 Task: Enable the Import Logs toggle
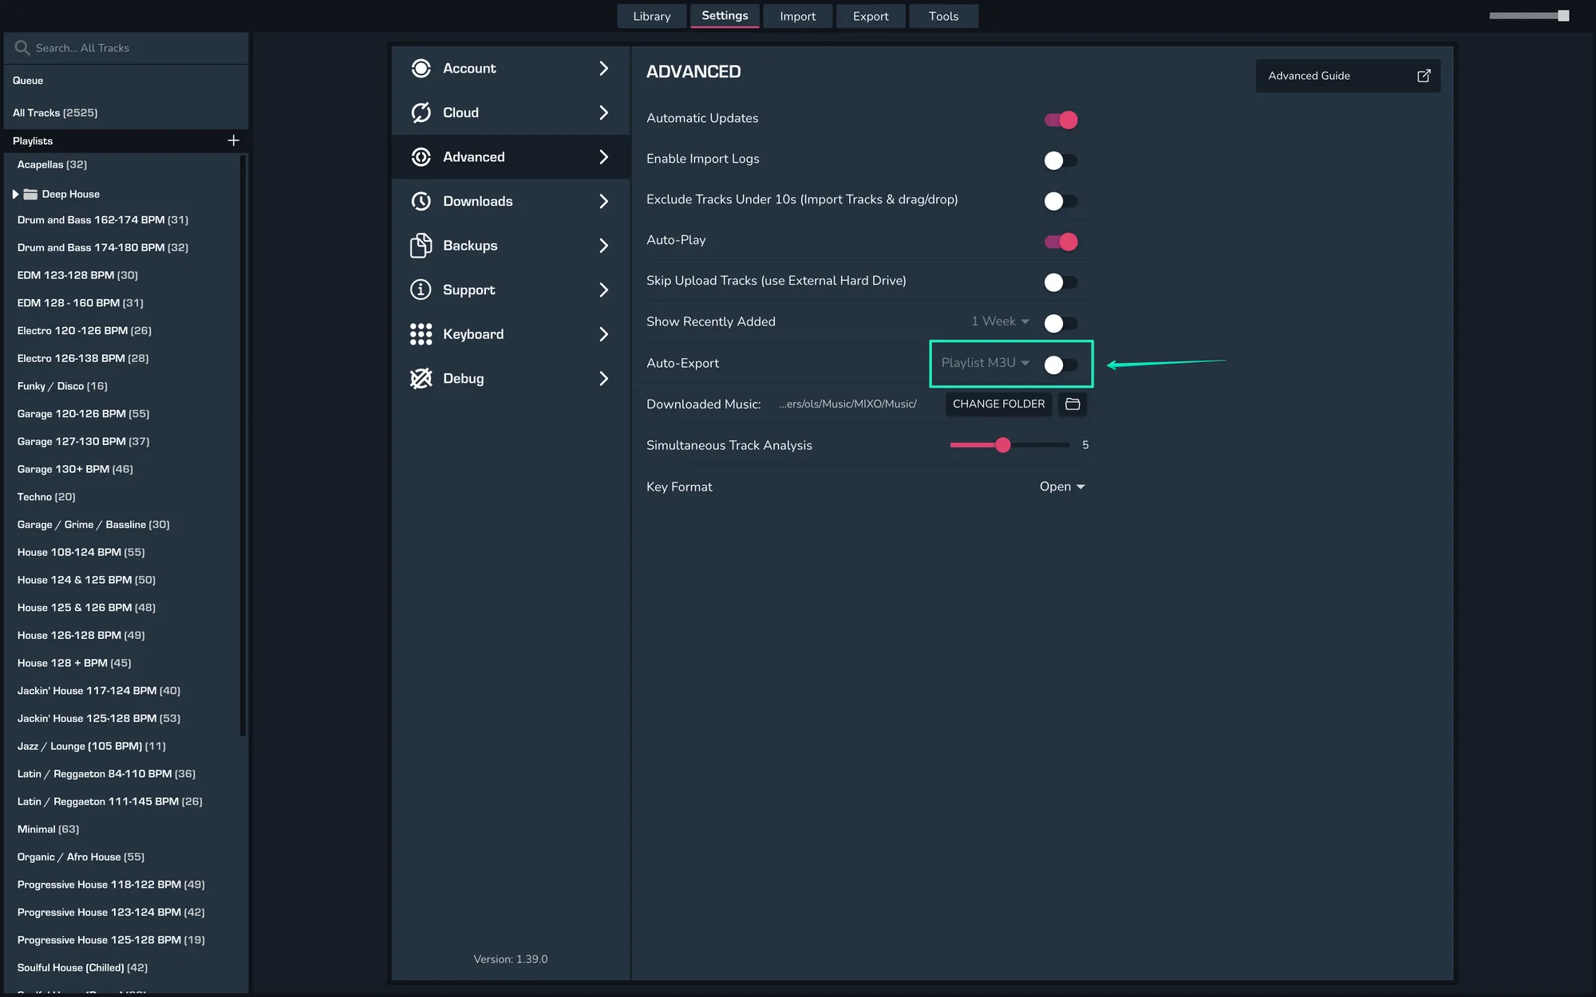(x=1061, y=160)
